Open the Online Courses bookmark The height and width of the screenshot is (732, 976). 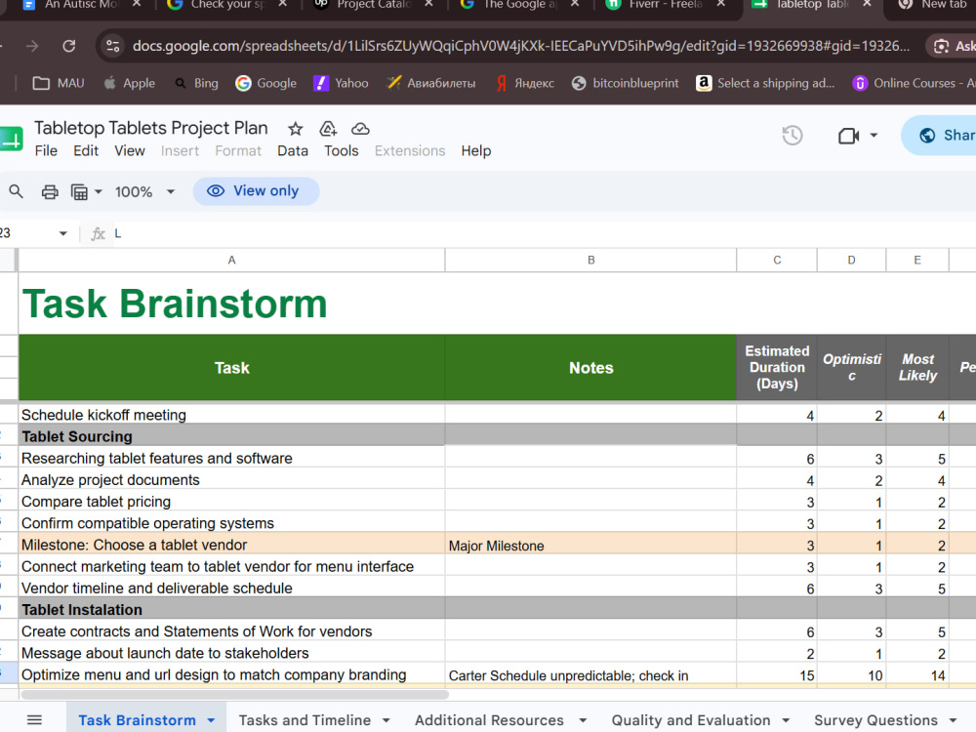click(x=914, y=83)
